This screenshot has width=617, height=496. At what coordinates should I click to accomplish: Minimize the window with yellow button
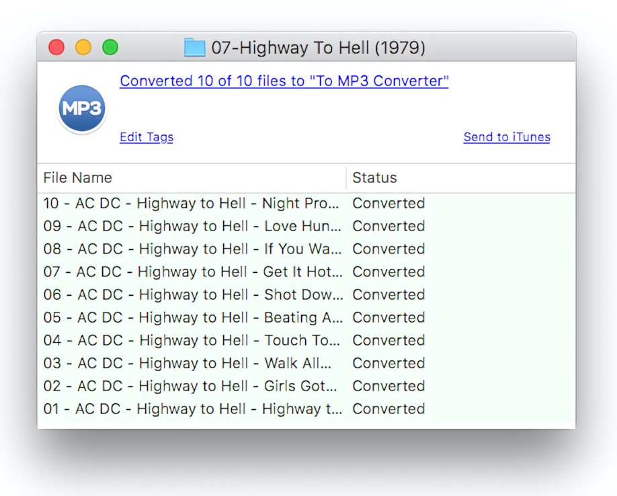tap(83, 47)
